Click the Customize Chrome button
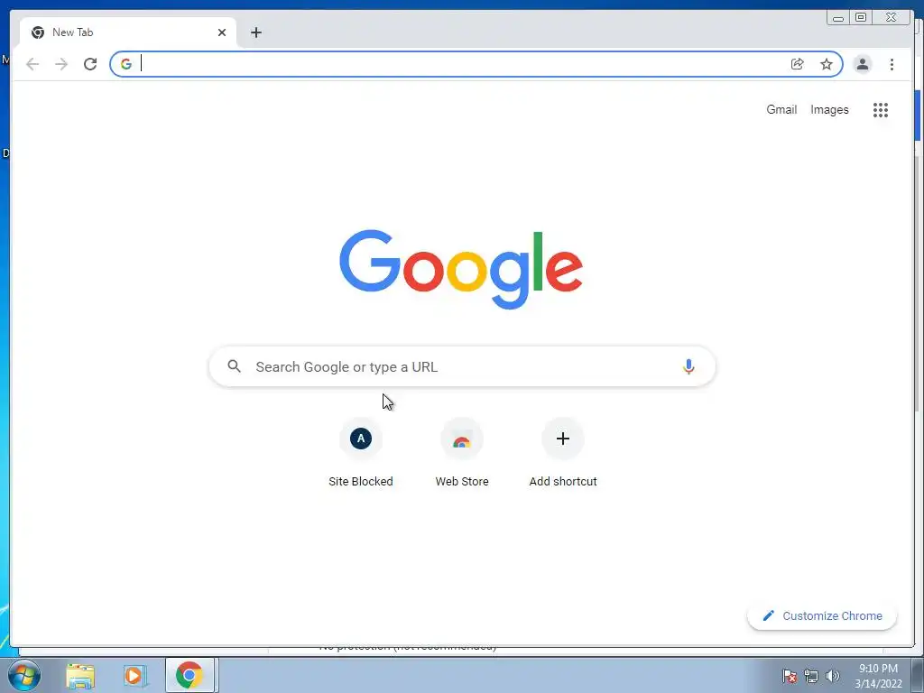 (x=822, y=615)
